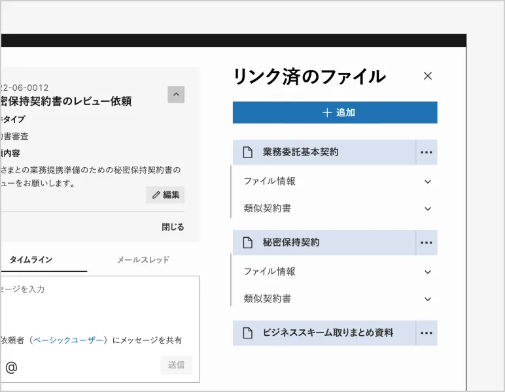
Task: Close the リンク済のファイル panel
Action: point(428,76)
